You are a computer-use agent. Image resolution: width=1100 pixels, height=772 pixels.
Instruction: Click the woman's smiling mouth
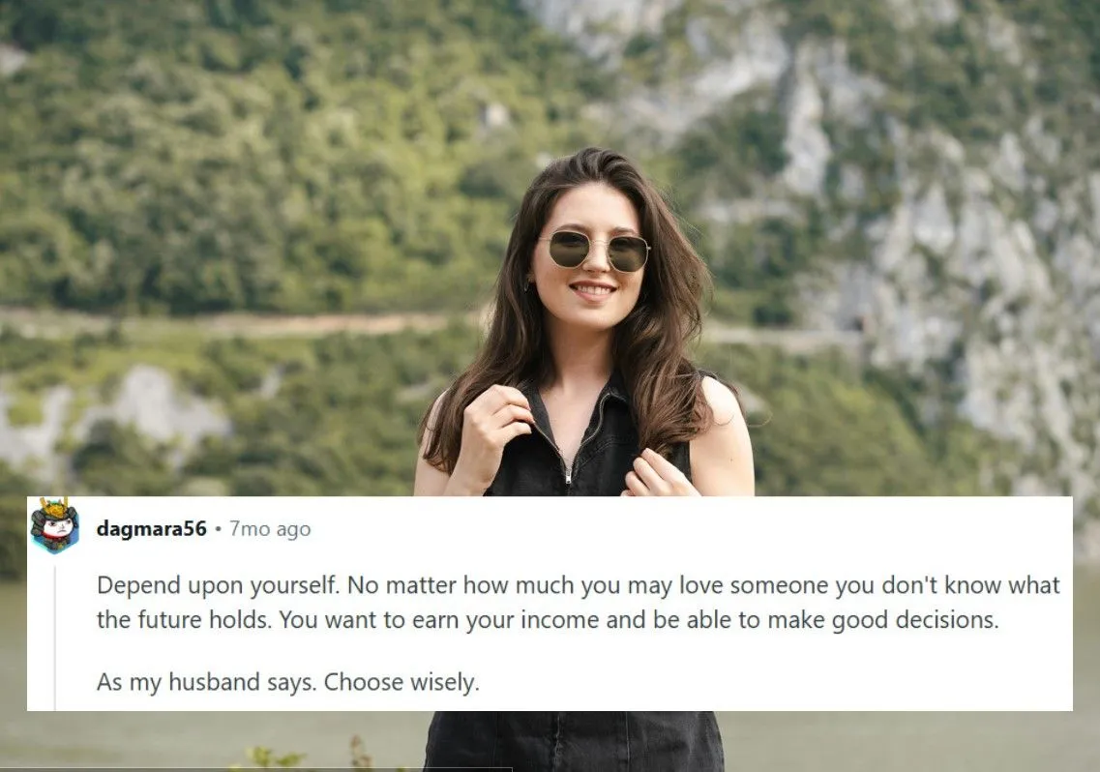593,289
